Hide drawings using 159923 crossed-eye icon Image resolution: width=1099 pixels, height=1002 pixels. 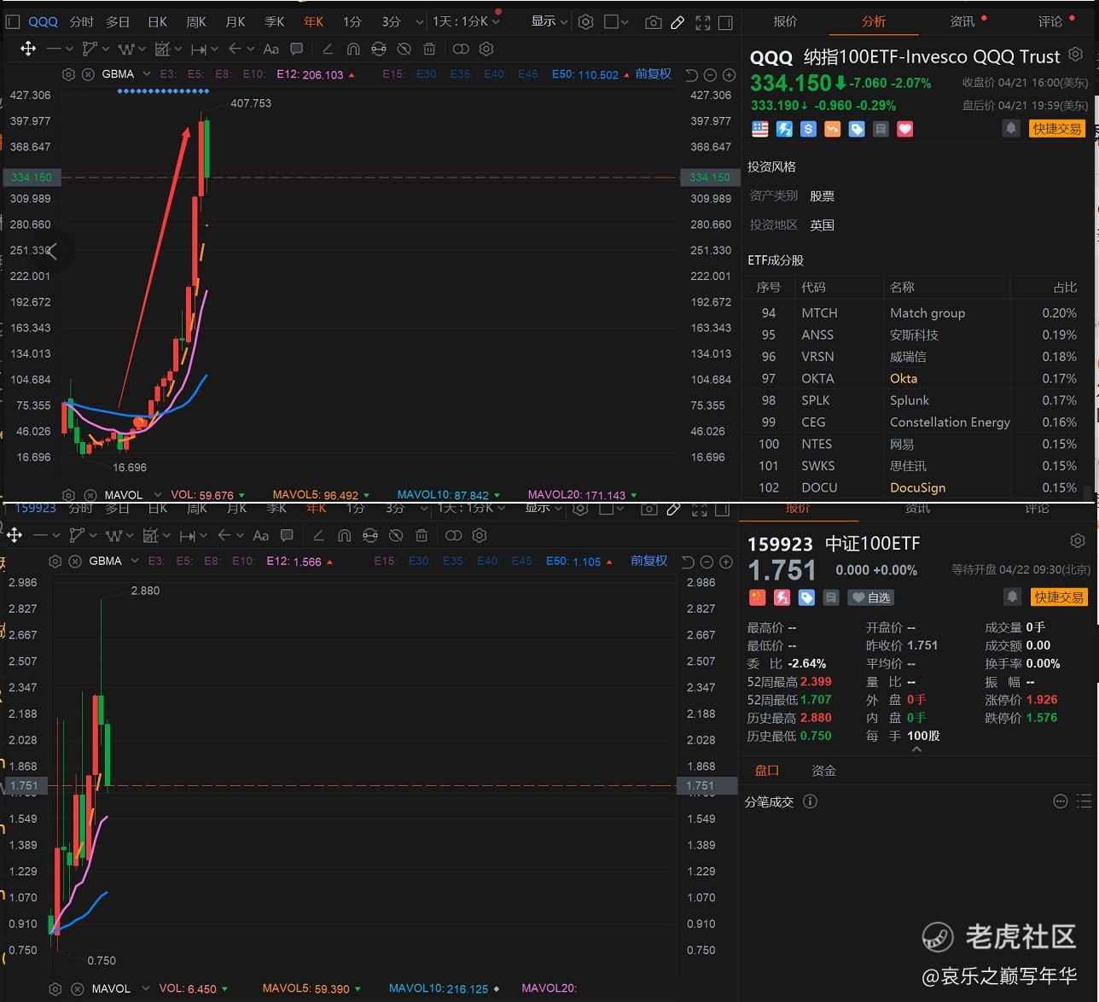396,535
